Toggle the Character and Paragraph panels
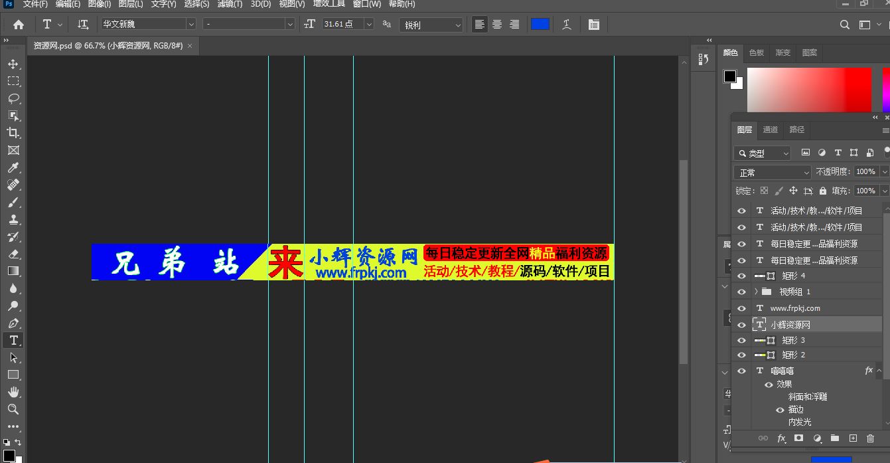Viewport: 890px width, 463px height. click(x=594, y=25)
